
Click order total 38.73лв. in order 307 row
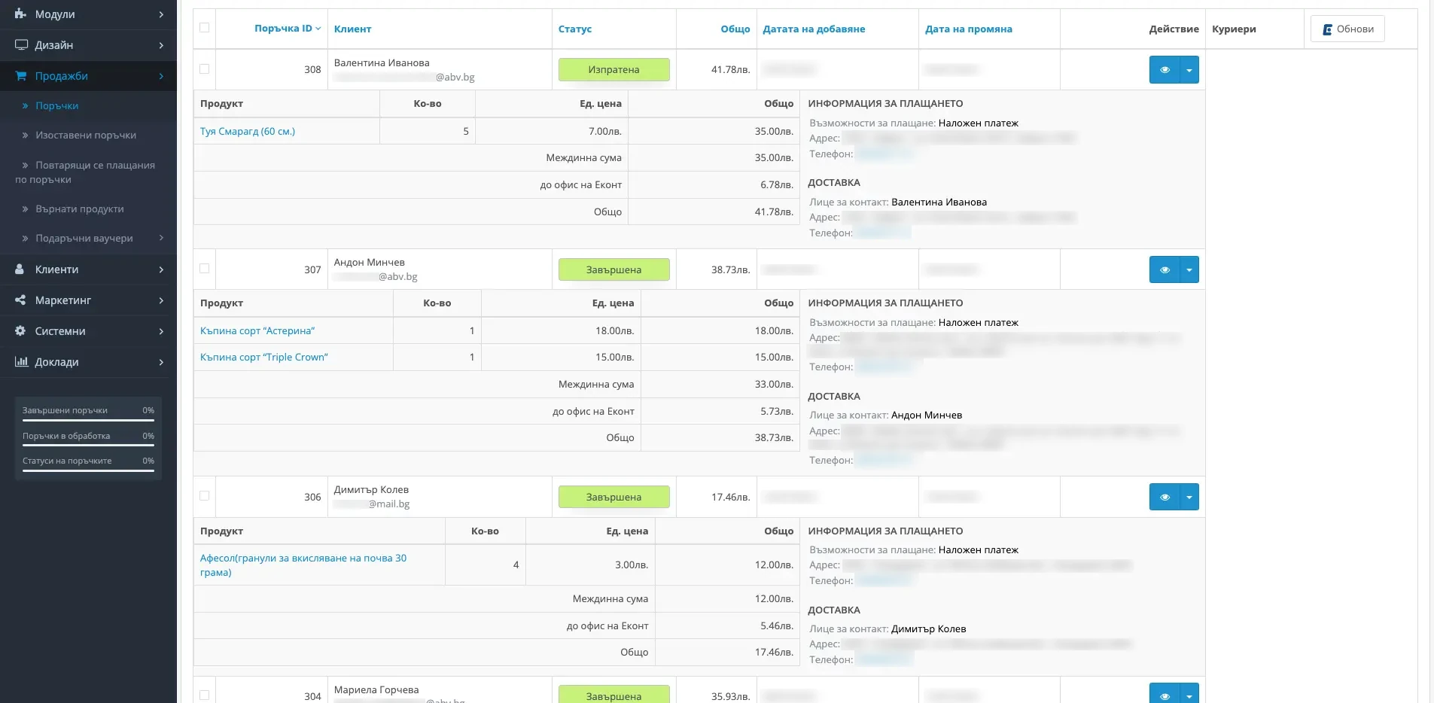[x=731, y=269]
